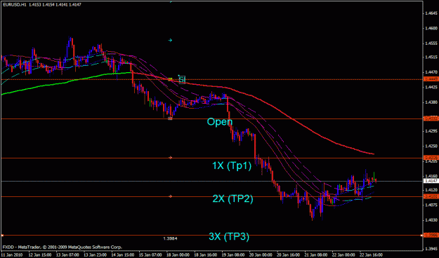Click the 1.4380 price axis label

(431, 102)
